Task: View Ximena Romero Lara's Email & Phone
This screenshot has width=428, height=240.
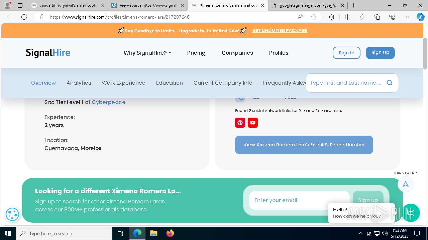Action: click(x=304, y=145)
